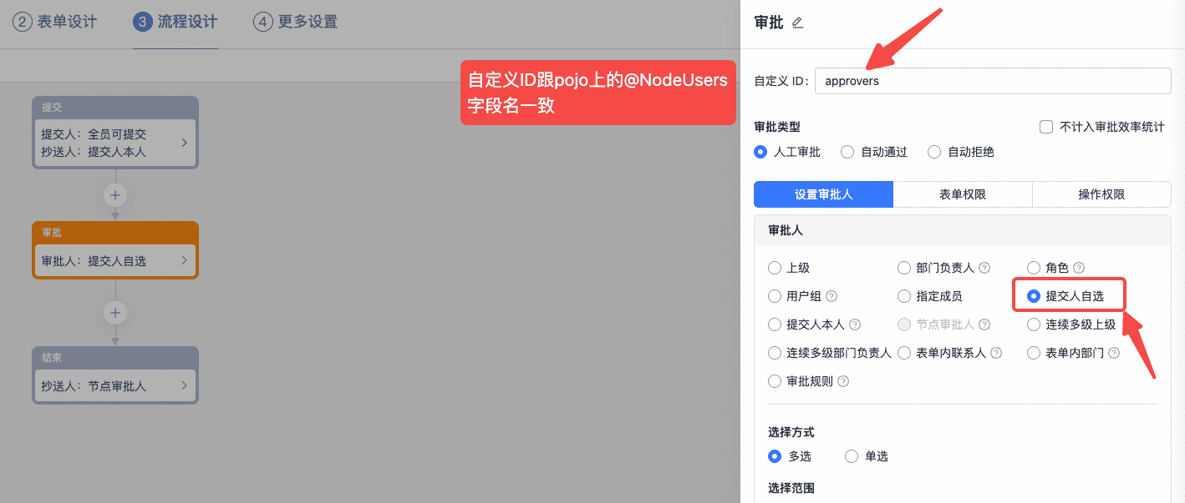Click help icon beside 用户组

(x=832, y=296)
